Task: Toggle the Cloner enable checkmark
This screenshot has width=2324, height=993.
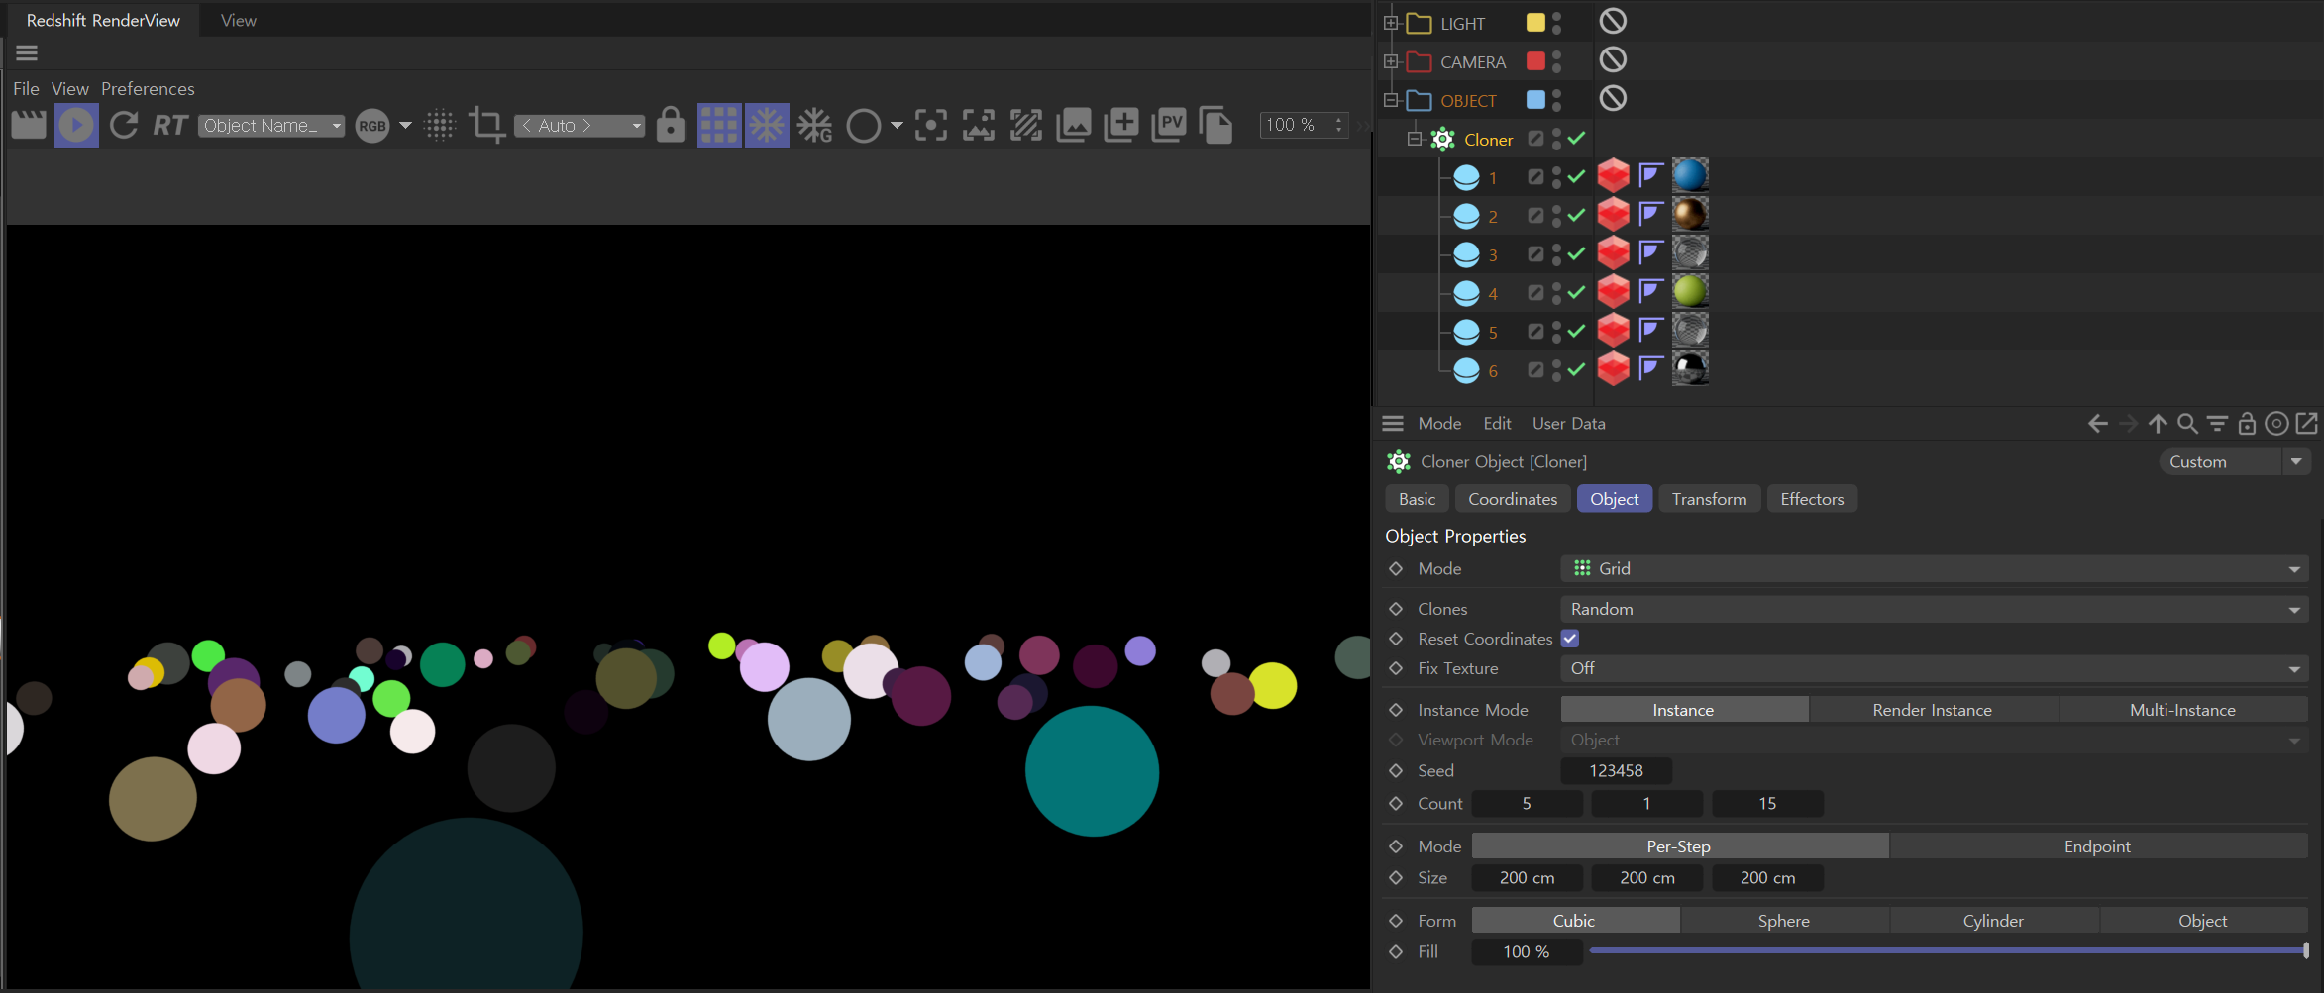Action: 1576,138
